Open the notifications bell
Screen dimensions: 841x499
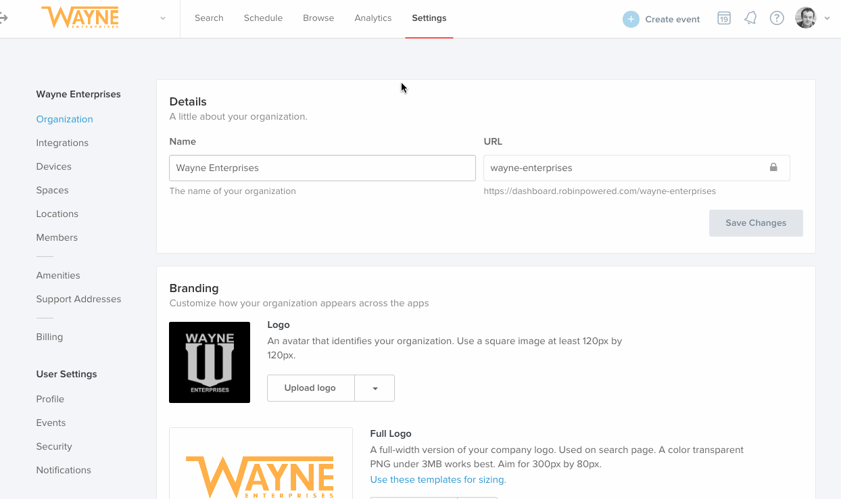(750, 18)
